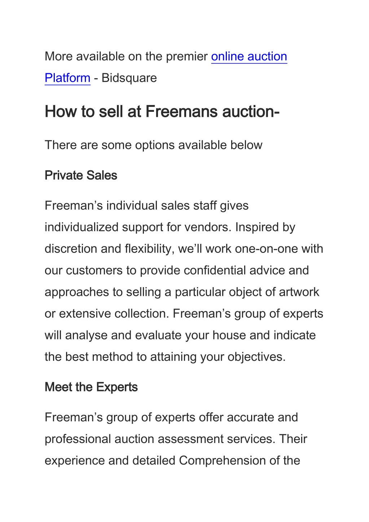Click the line 'Freeman's group of experts offer accurate and'
The width and height of the screenshot is (369, 522).
point(171,417)
